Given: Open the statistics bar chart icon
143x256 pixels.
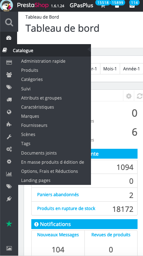Looking at the screenshot, I should pos(9,174).
